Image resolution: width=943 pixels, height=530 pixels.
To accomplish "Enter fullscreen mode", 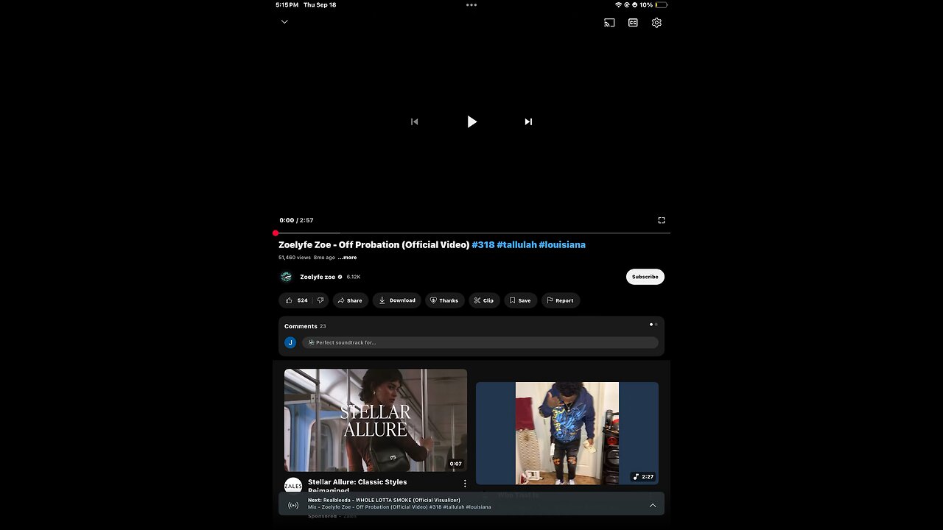I will pos(661,220).
